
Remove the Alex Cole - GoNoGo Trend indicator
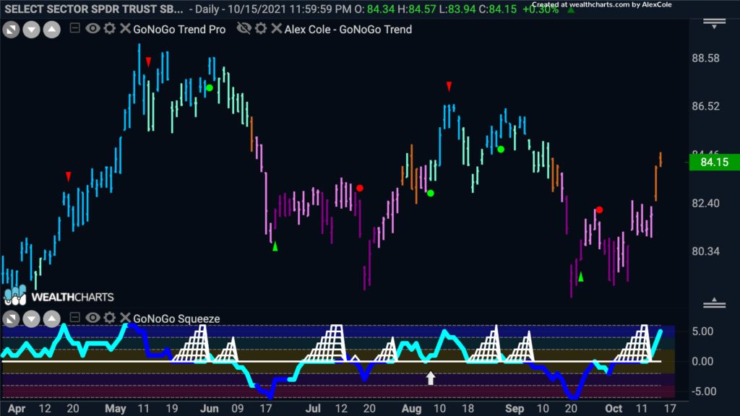[x=277, y=28]
